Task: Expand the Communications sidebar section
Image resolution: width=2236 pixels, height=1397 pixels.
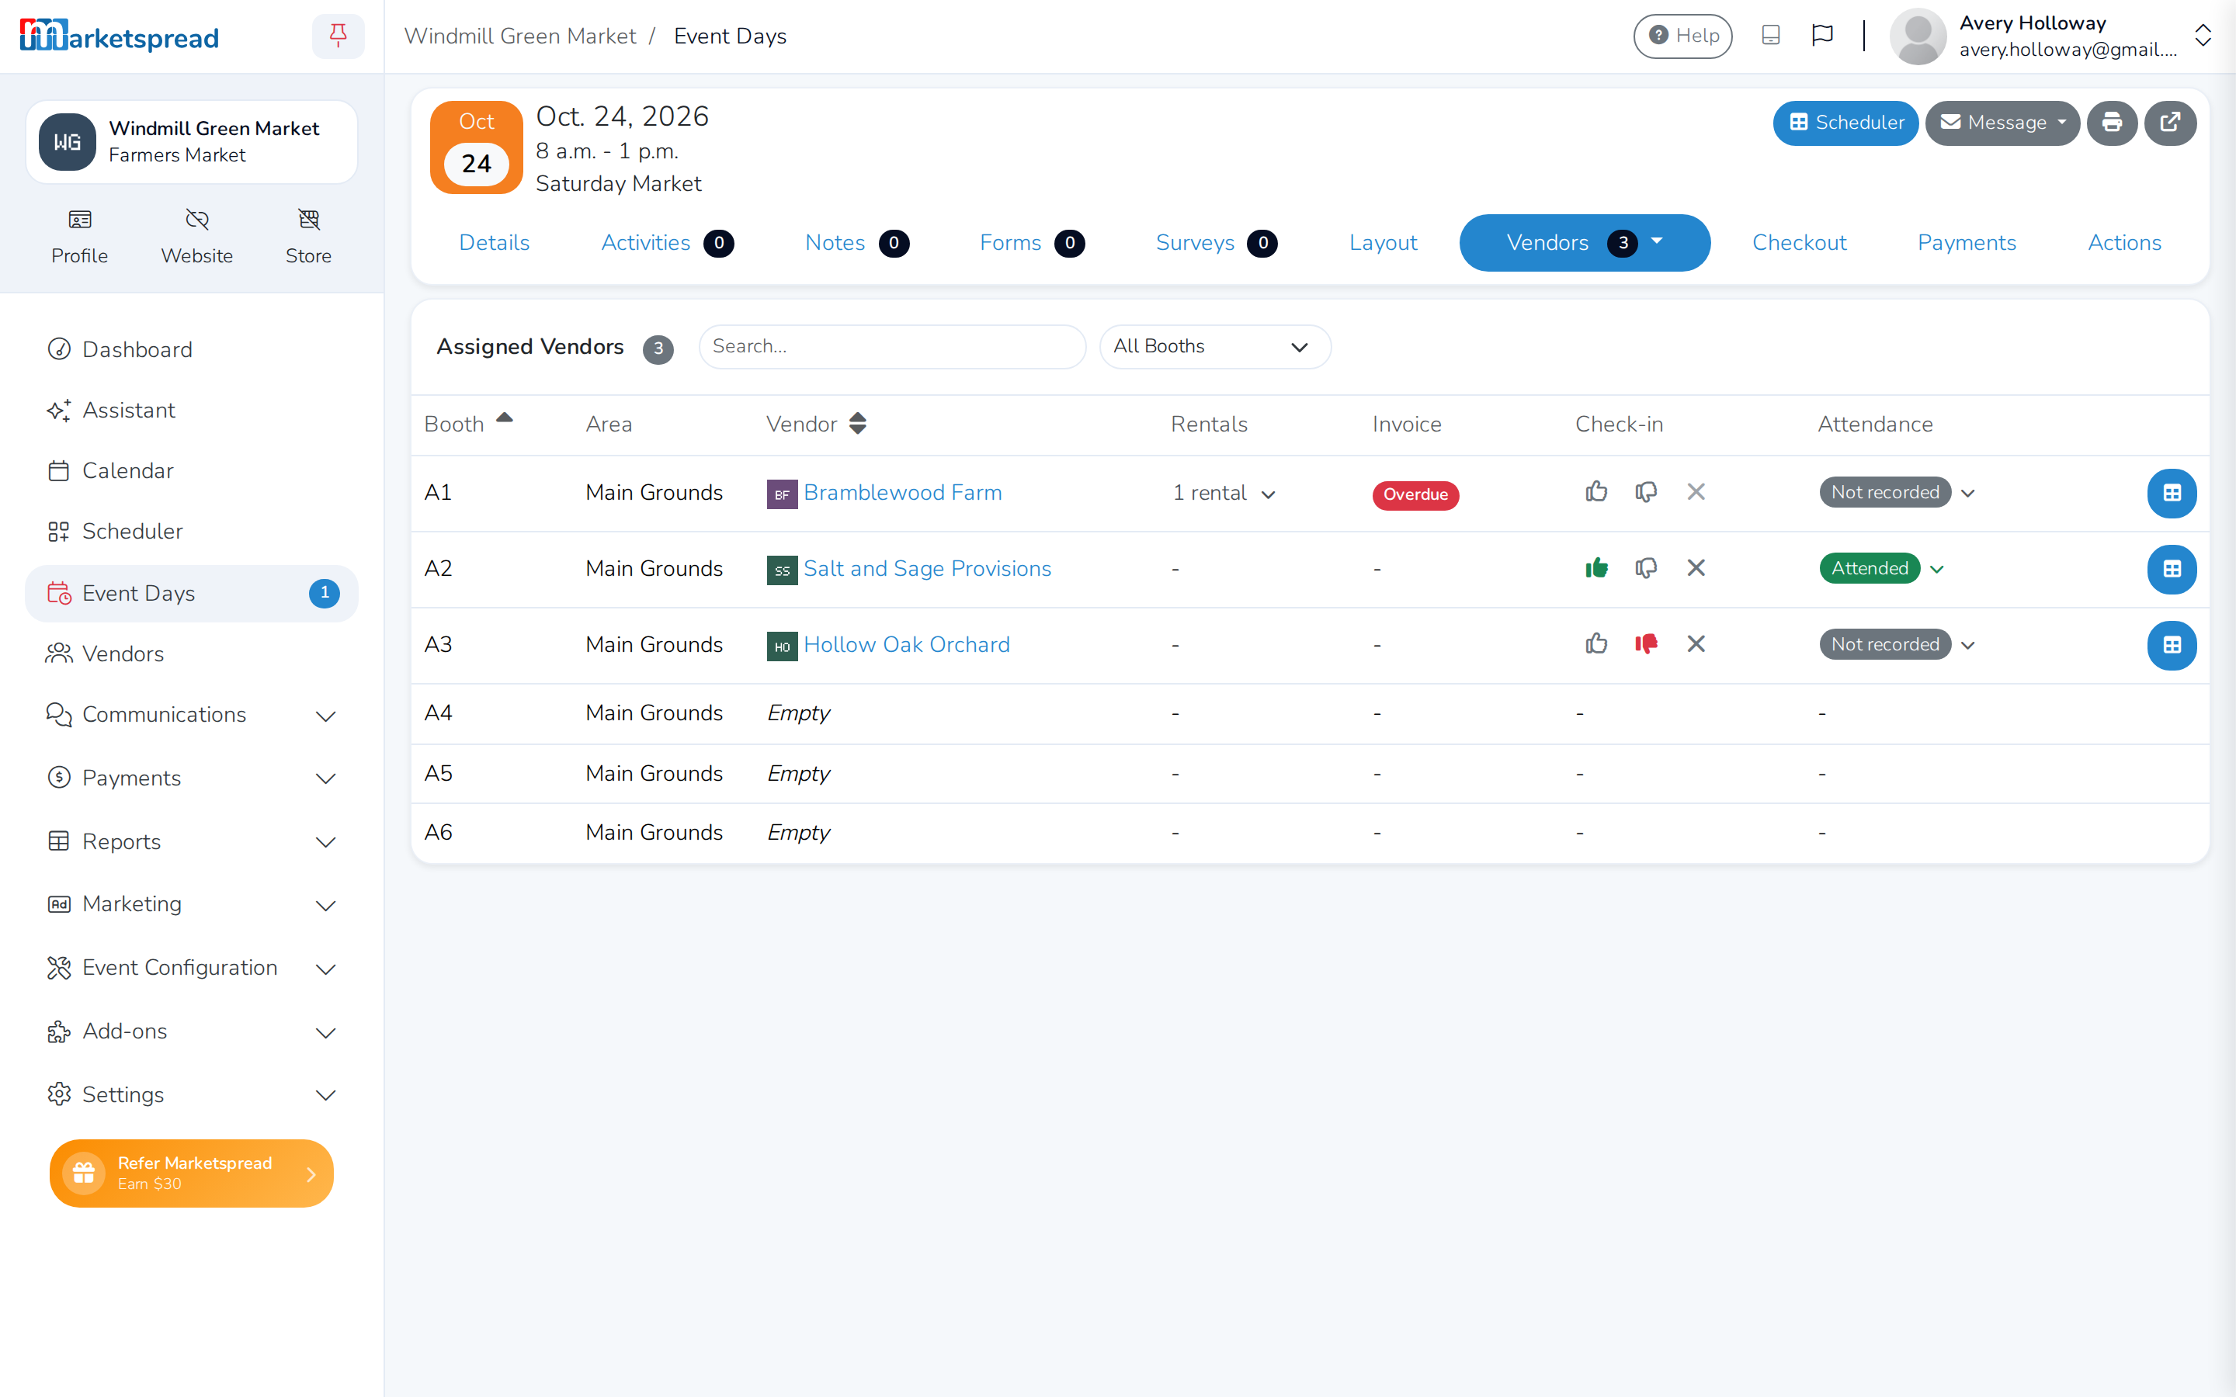Action: pos(191,715)
